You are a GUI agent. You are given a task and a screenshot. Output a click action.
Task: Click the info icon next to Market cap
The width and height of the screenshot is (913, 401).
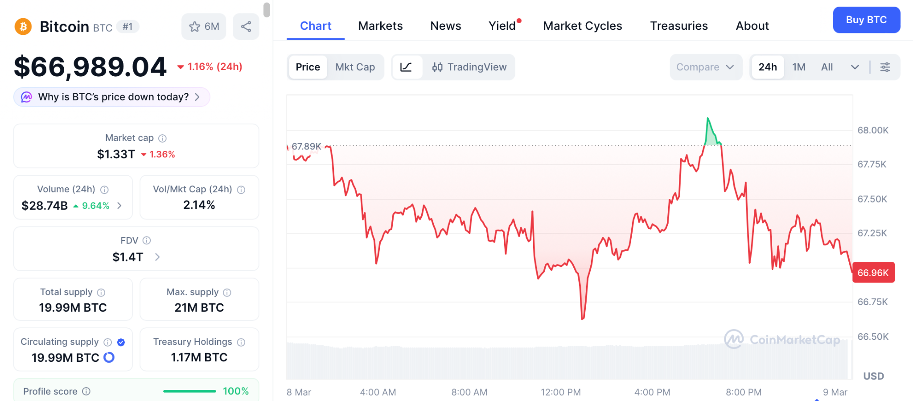(163, 138)
